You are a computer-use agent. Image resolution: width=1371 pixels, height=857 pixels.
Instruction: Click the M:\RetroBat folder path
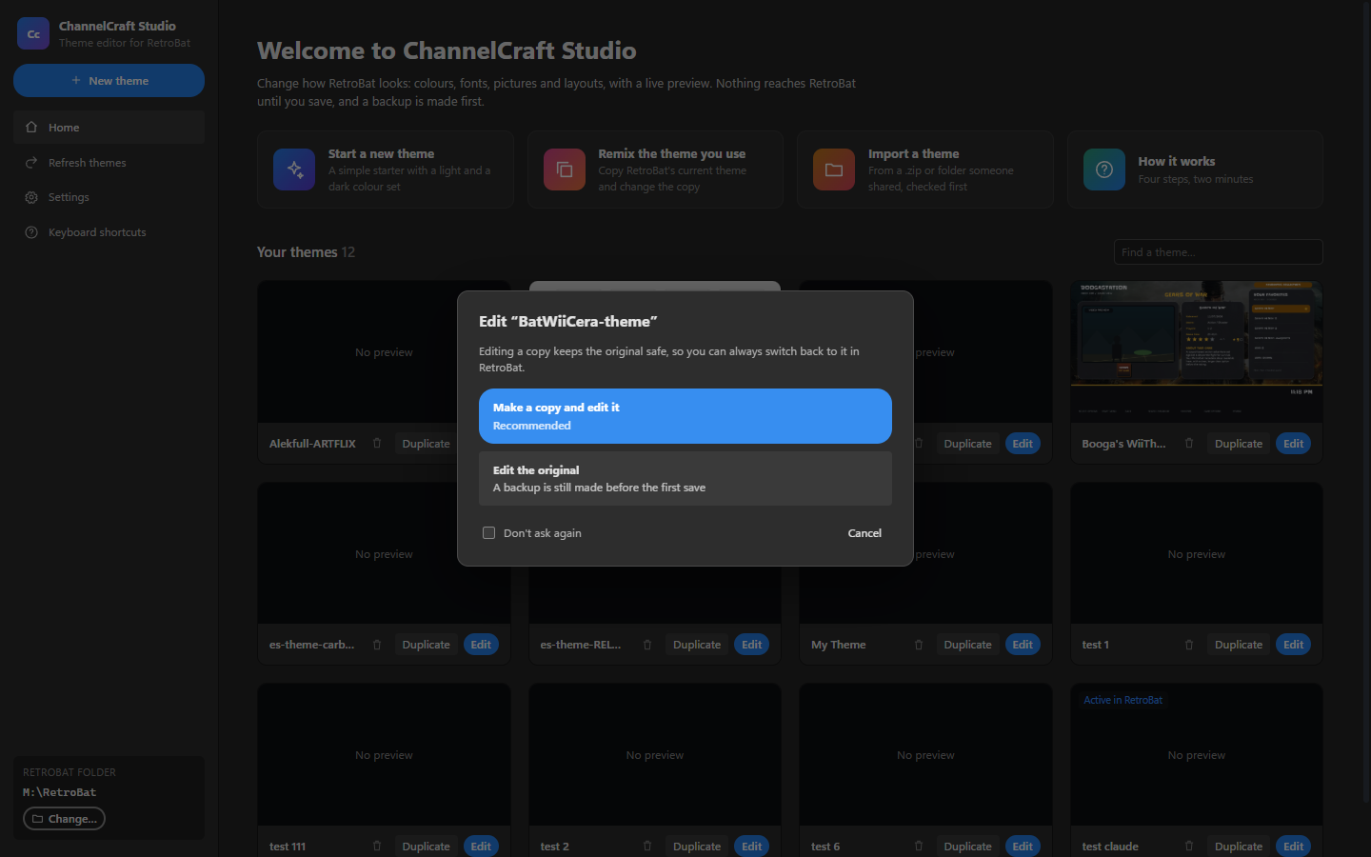tap(60, 792)
